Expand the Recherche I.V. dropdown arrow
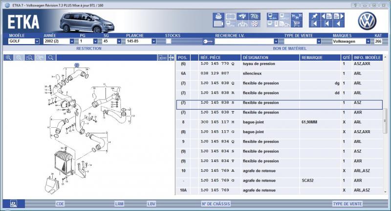391x211 pixels. point(276,41)
